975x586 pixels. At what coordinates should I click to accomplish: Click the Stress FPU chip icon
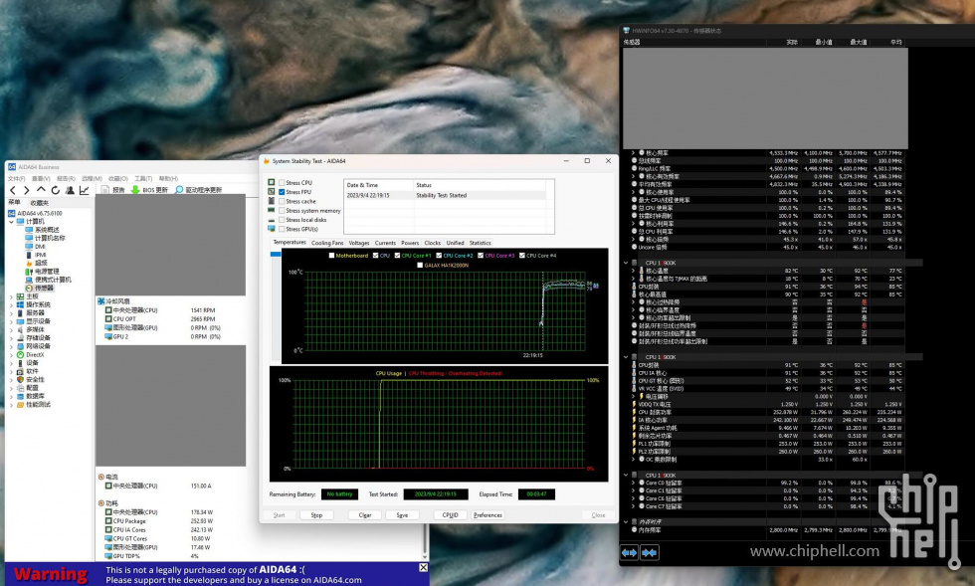point(272,192)
